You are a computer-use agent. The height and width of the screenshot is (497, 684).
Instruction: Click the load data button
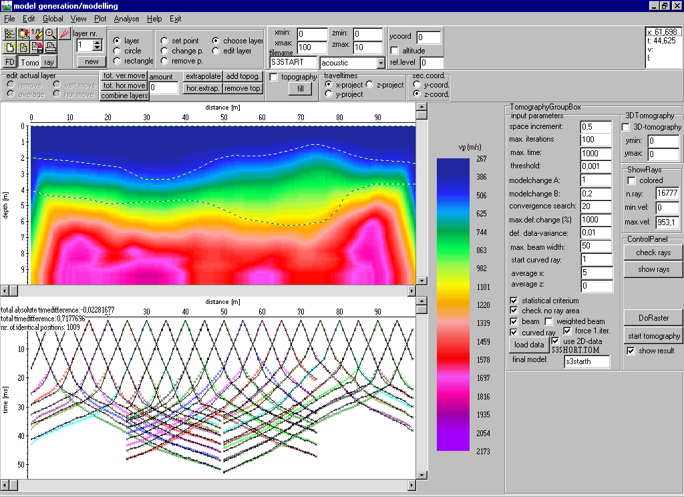pos(528,345)
